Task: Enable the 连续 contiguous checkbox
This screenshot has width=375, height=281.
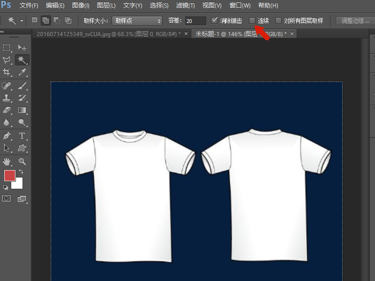Action: click(x=252, y=21)
